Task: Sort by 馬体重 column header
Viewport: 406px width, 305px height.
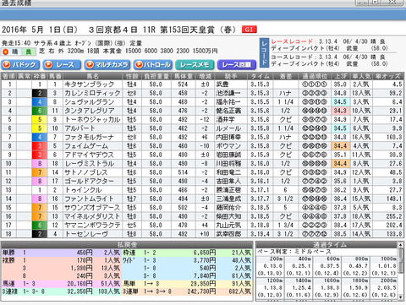Action: (x=183, y=76)
